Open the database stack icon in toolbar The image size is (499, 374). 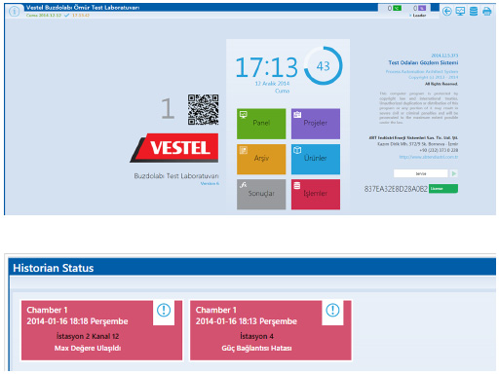click(474, 12)
